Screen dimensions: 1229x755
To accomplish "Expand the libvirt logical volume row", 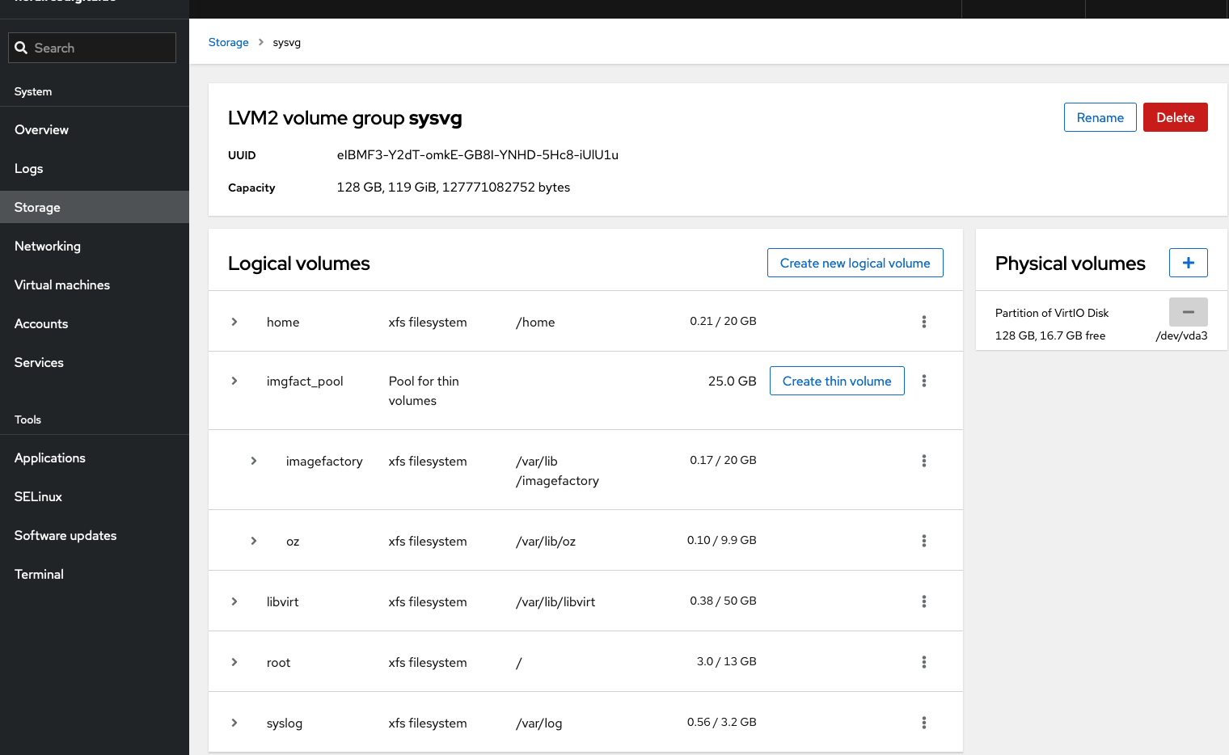I will 234,601.
